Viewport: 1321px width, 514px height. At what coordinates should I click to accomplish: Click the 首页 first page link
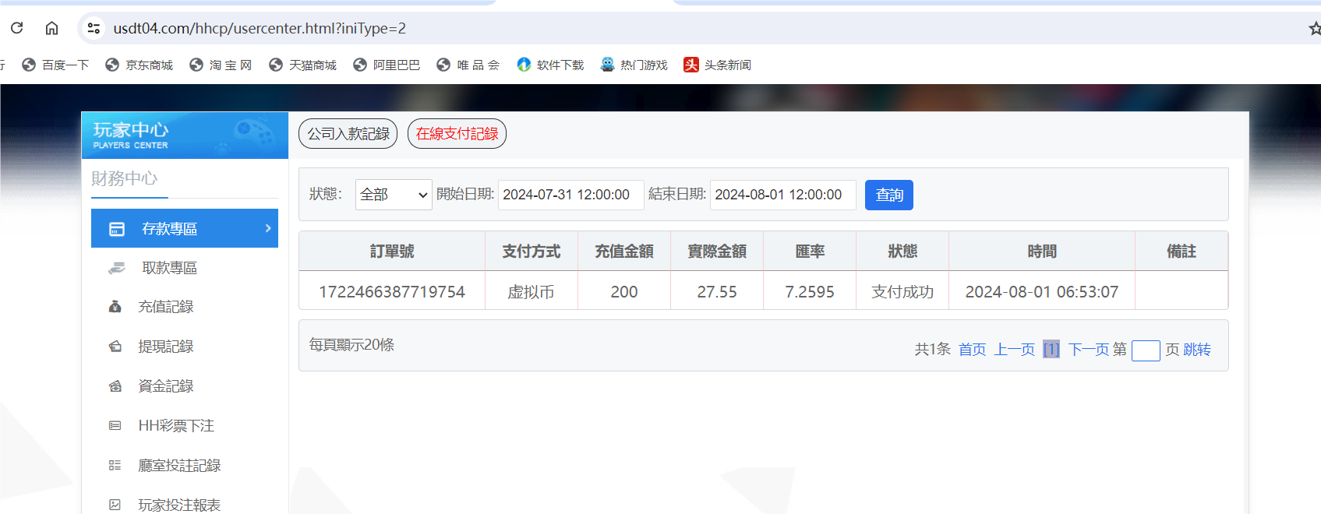[972, 350]
